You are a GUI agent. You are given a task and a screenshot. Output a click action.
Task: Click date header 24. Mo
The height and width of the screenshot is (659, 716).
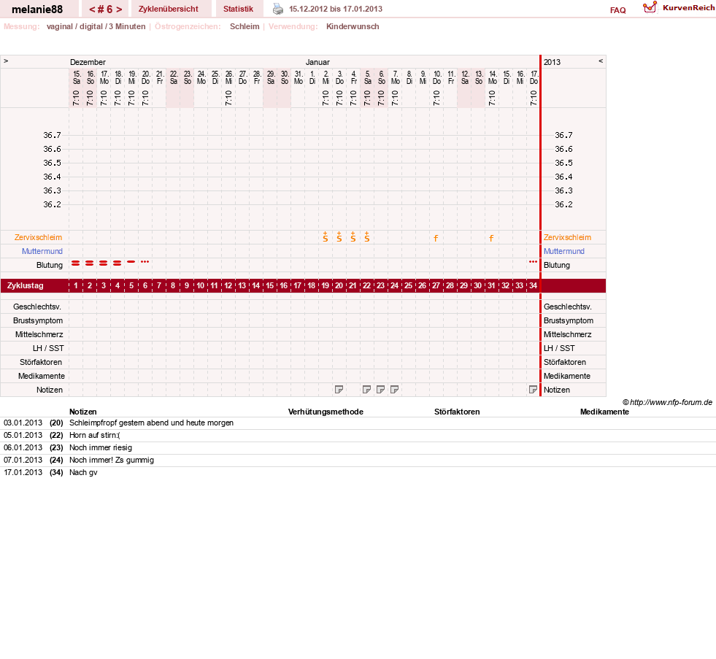pyautogui.click(x=201, y=77)
